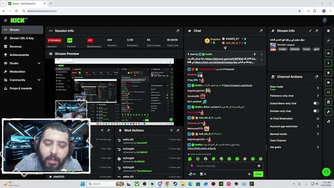Open the hamburger navigation menu
Screen dimensions: 334x188
click(5, 20)
